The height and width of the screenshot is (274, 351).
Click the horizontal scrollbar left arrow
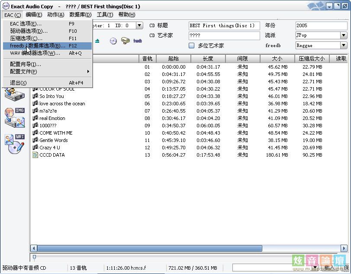tap(34, 248)
